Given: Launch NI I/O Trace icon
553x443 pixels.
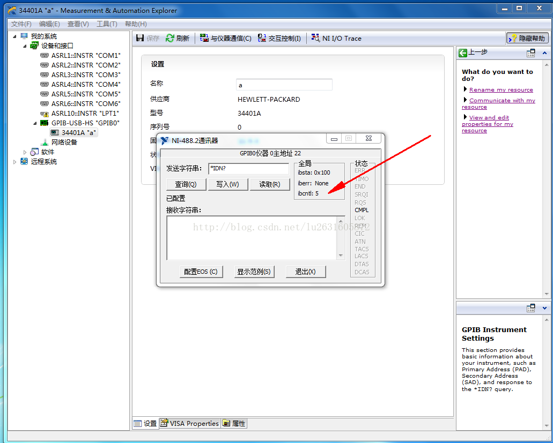Looking at the screenshot, I should coord(315,37).
